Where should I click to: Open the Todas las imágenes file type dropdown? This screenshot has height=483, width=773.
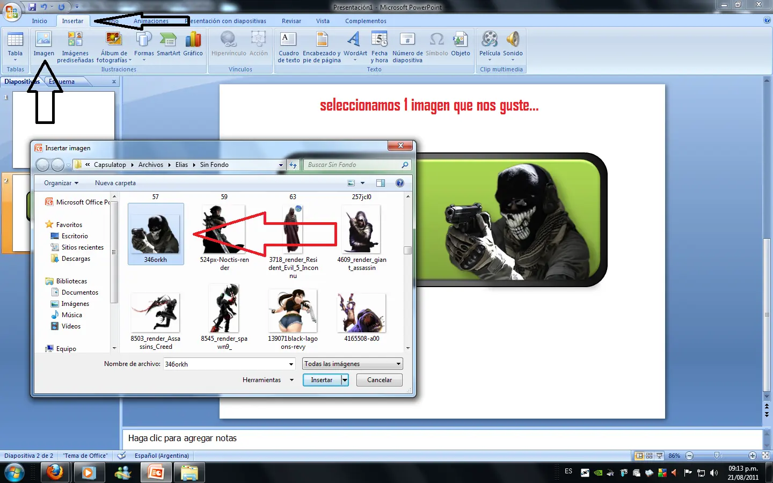[352, 364]
